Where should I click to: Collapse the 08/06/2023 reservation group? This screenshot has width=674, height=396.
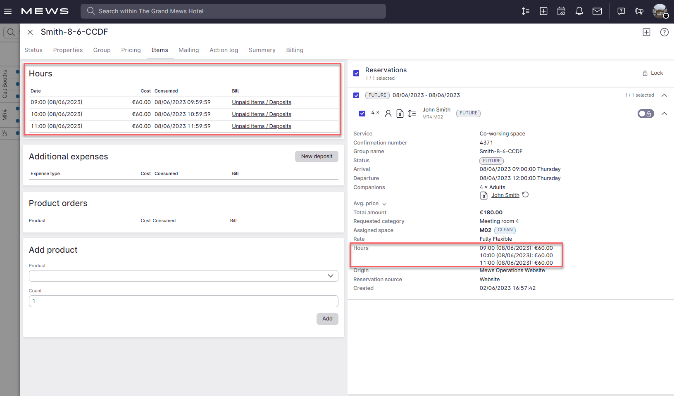[x=664, y=95]
